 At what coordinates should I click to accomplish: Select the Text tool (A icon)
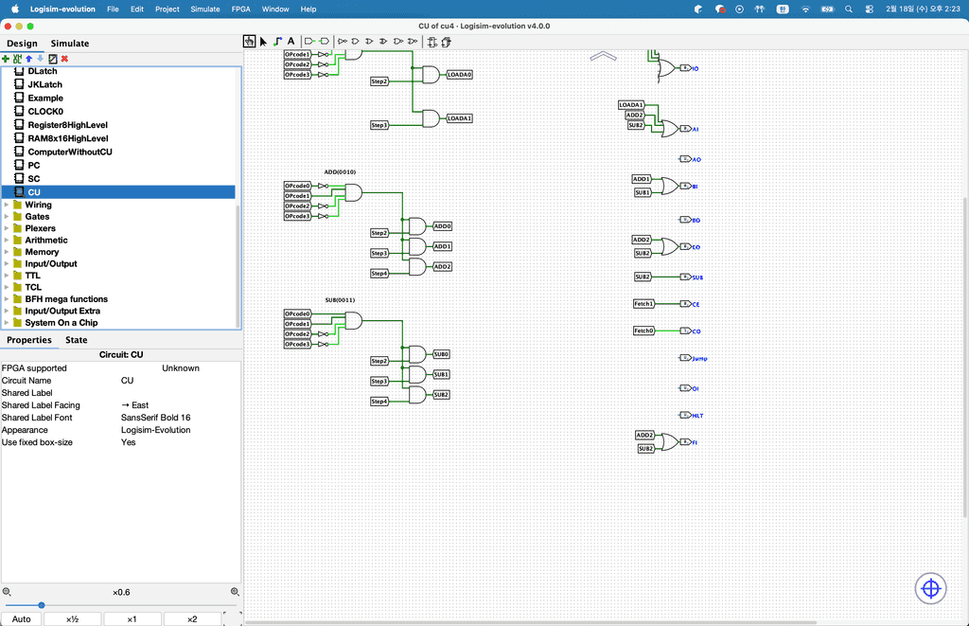(291, 42)
